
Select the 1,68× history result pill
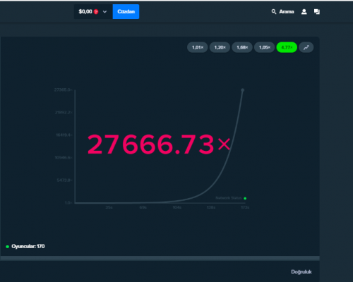[242, 47]
